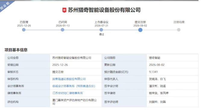Click the date 2026-07-31 under 上市委会议
Image resolution: width=203 pixels, height=110 pixels.
click(x=101, y=26)
